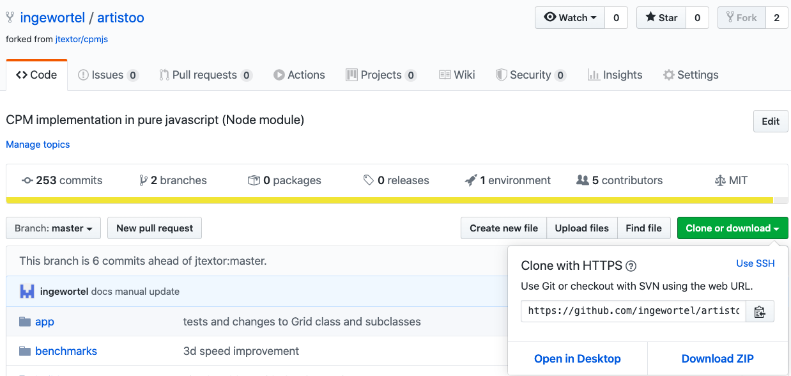This screenshot has width=791, height=376.
Task: Open the 0 releases link
Action: pyautogui.click(x=396, y=180)
